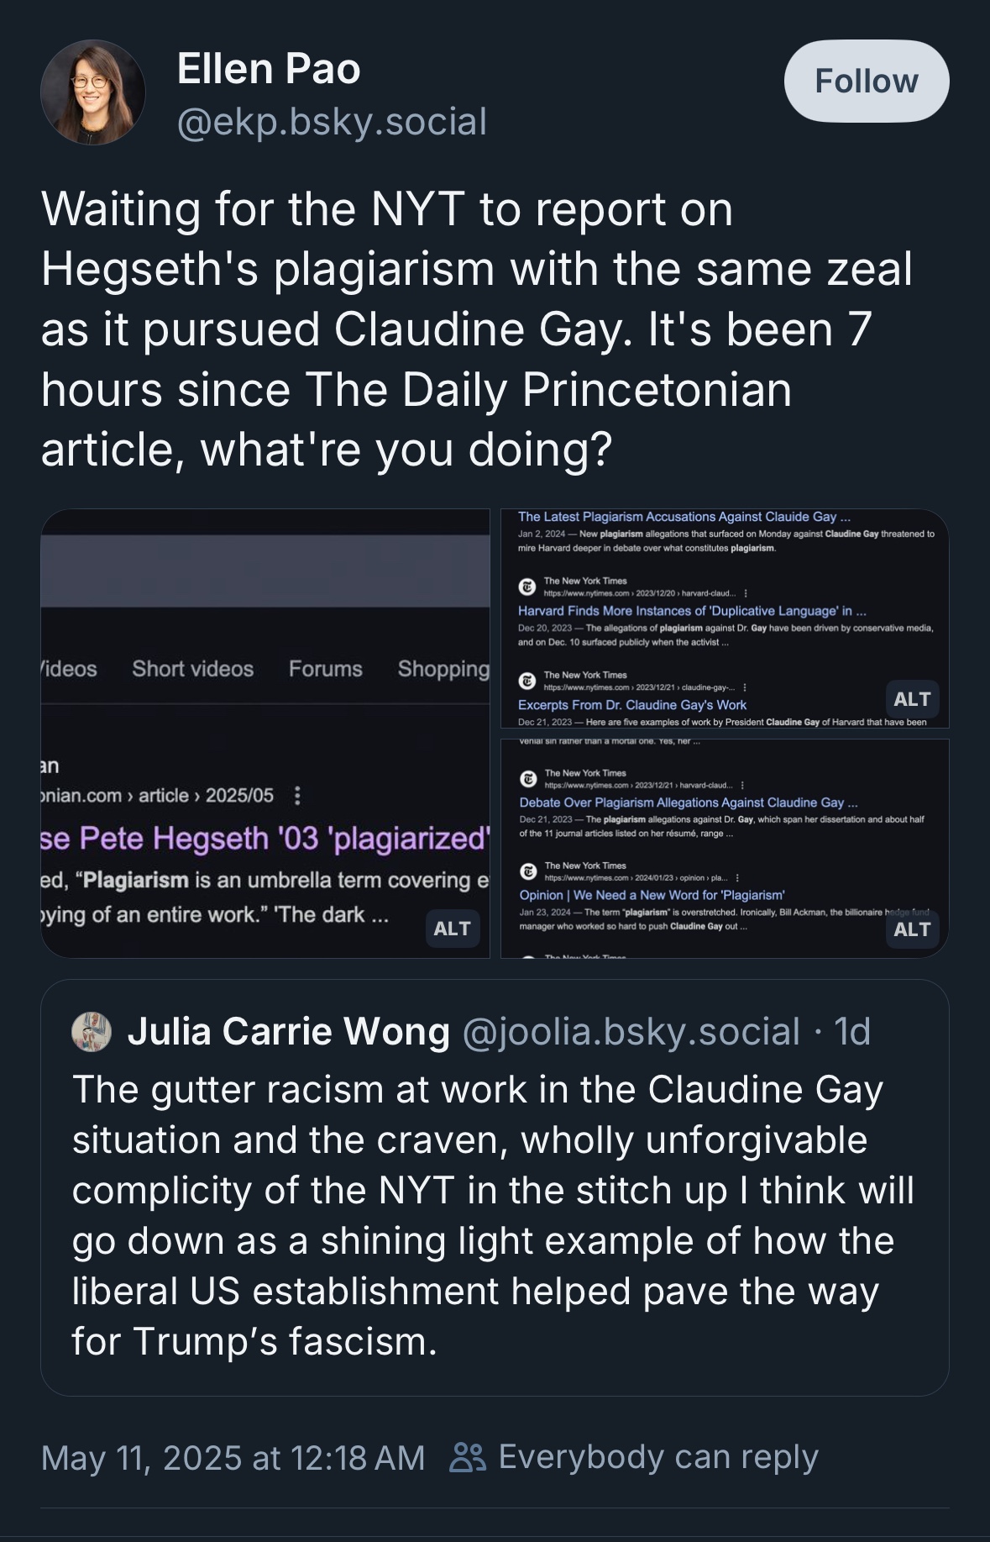Select the "Forums" search tab

click(x=326, y=669)
